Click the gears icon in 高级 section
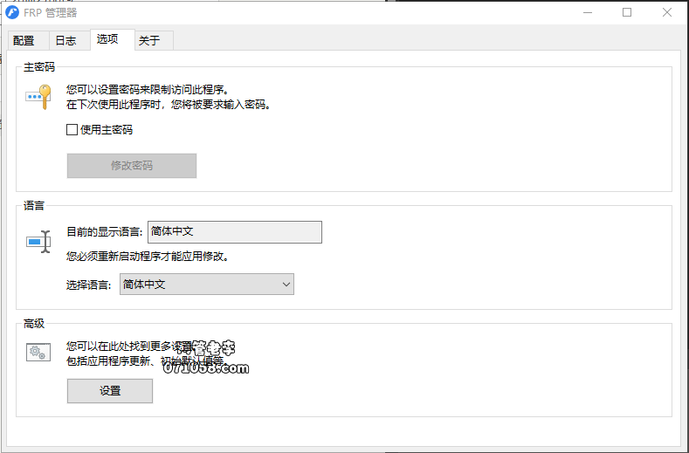 (x=38, y=353)
